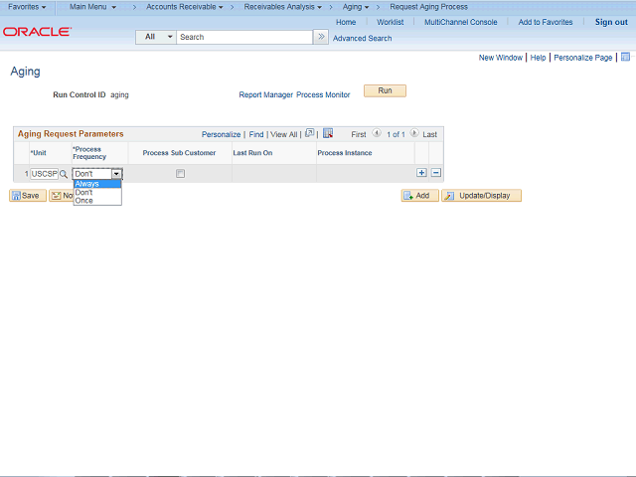This screenshot has height=477, width=636.
Task: Click the '1 of 1' row counter
Action: coord(396,134)
